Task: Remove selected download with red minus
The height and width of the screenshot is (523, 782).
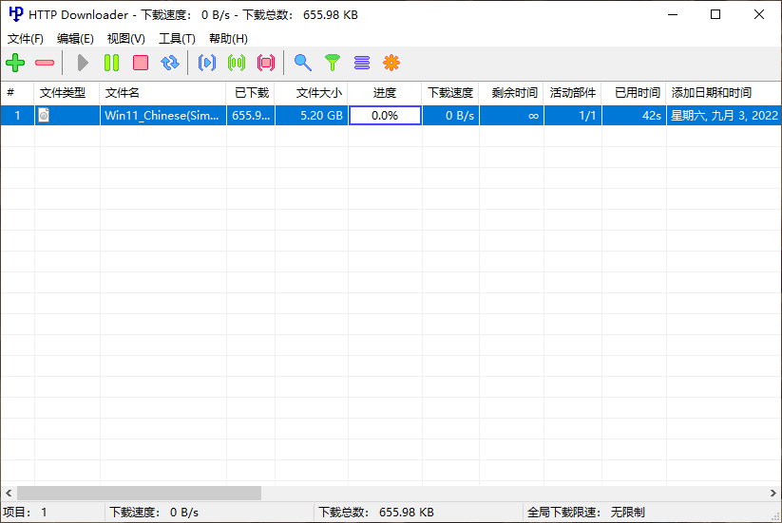Action: (x=45, y=63)
